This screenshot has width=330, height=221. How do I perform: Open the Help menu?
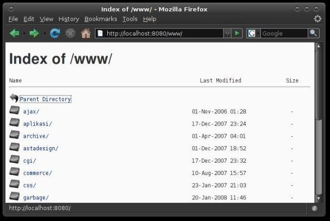150,19
